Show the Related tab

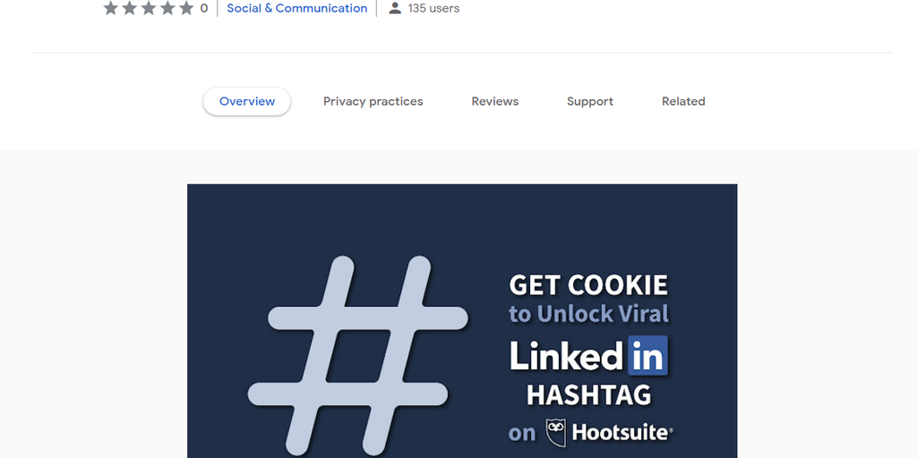[683, 101]
